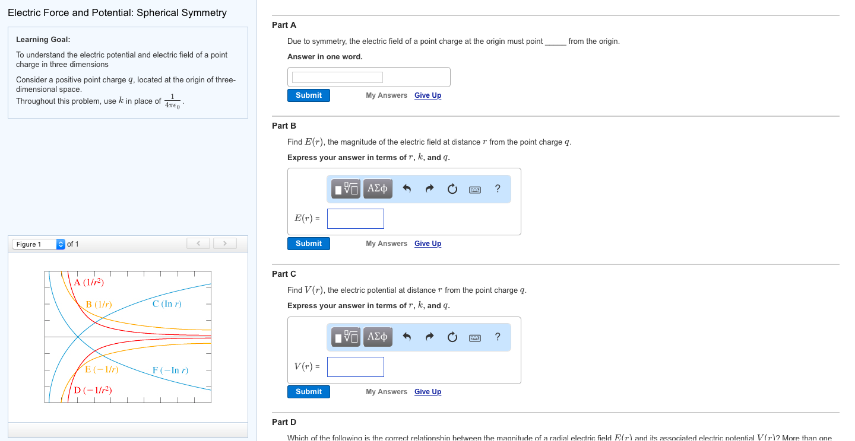Click the 'D (−1/r²)' curve label
This screenshot has height=441, width=855.
[93, 390]
